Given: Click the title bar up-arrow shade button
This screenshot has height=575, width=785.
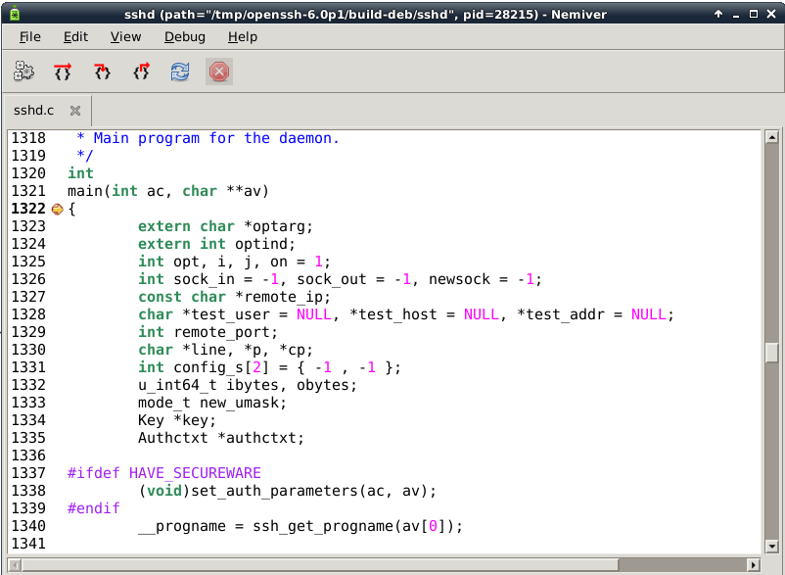Looking at the screenshot, I should click(x=718, y=14).
